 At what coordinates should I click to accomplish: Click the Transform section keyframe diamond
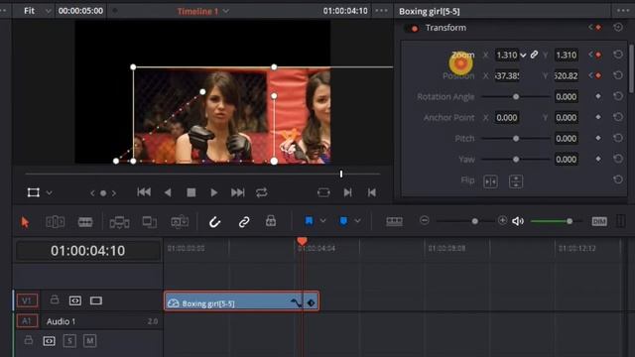point(598,27)
